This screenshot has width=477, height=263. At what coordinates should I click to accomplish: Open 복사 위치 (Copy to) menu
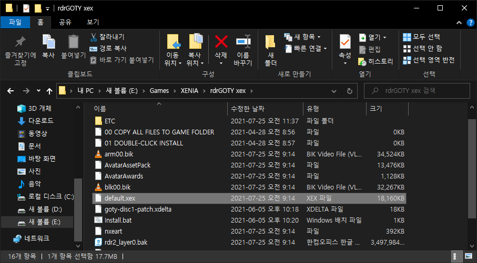tap(195, 50)
